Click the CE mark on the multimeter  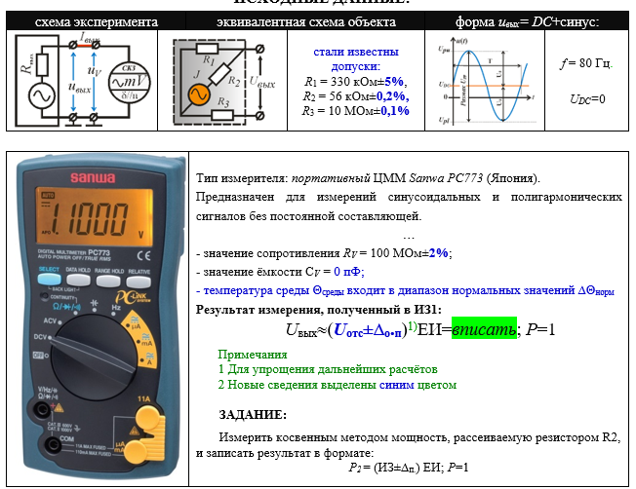tap(143, 255)
